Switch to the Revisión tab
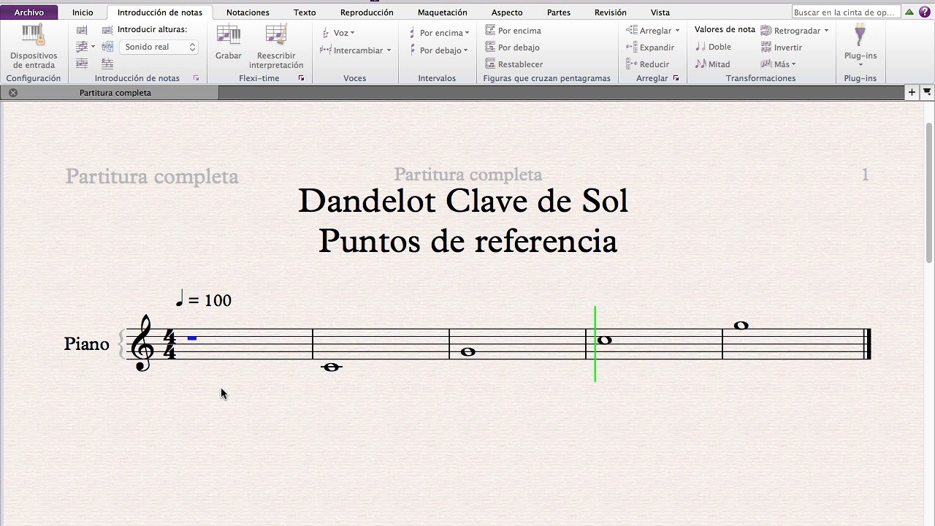Screen dimensions: 935x526 (x=611, y=12)
